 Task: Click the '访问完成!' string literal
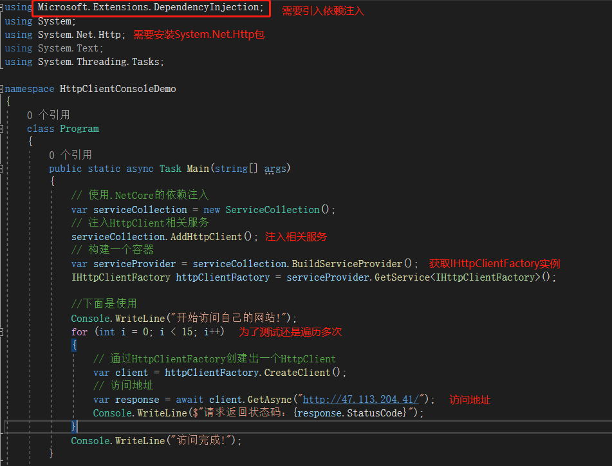click(x=201, y=441)
